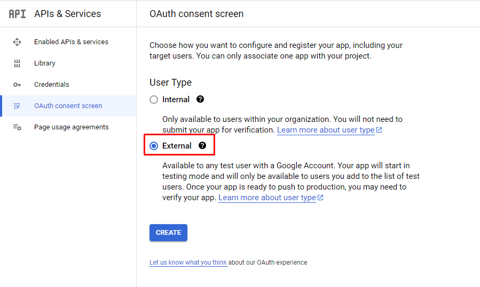
Task: Click Let us know what you think link
Action: (188, 263)
